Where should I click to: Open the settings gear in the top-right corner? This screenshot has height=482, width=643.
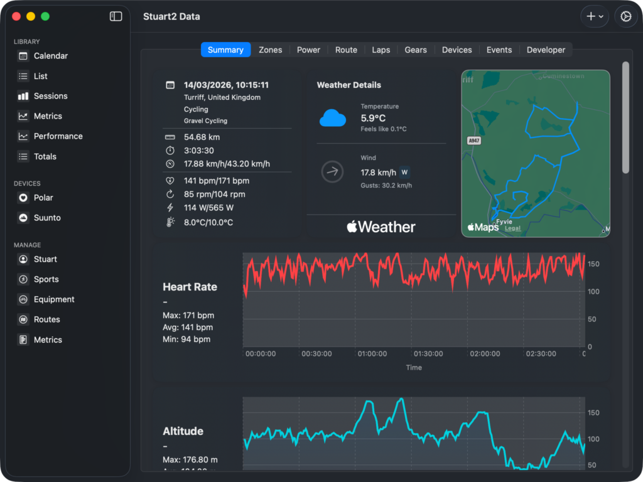625,16
